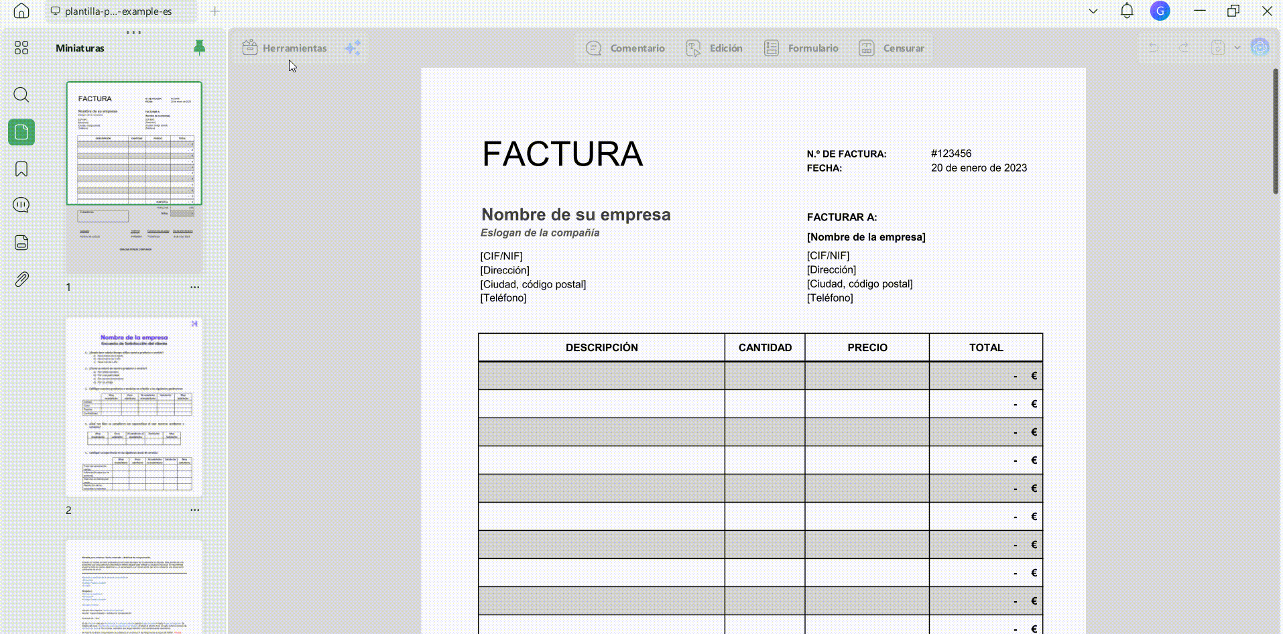Click the DESCRIPCIÓN column header
This screenshot has width=1283, height=634.
pyautogui.click(x=601, y=347)
